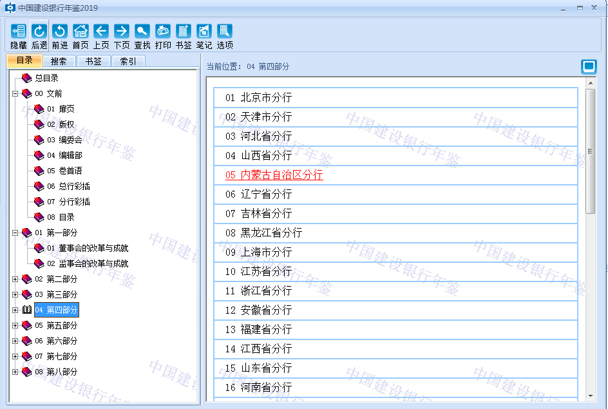This screenshot has width=608, height=409.
Task: Click book icon beside 05 卷首语
Action: coord(39,171)
